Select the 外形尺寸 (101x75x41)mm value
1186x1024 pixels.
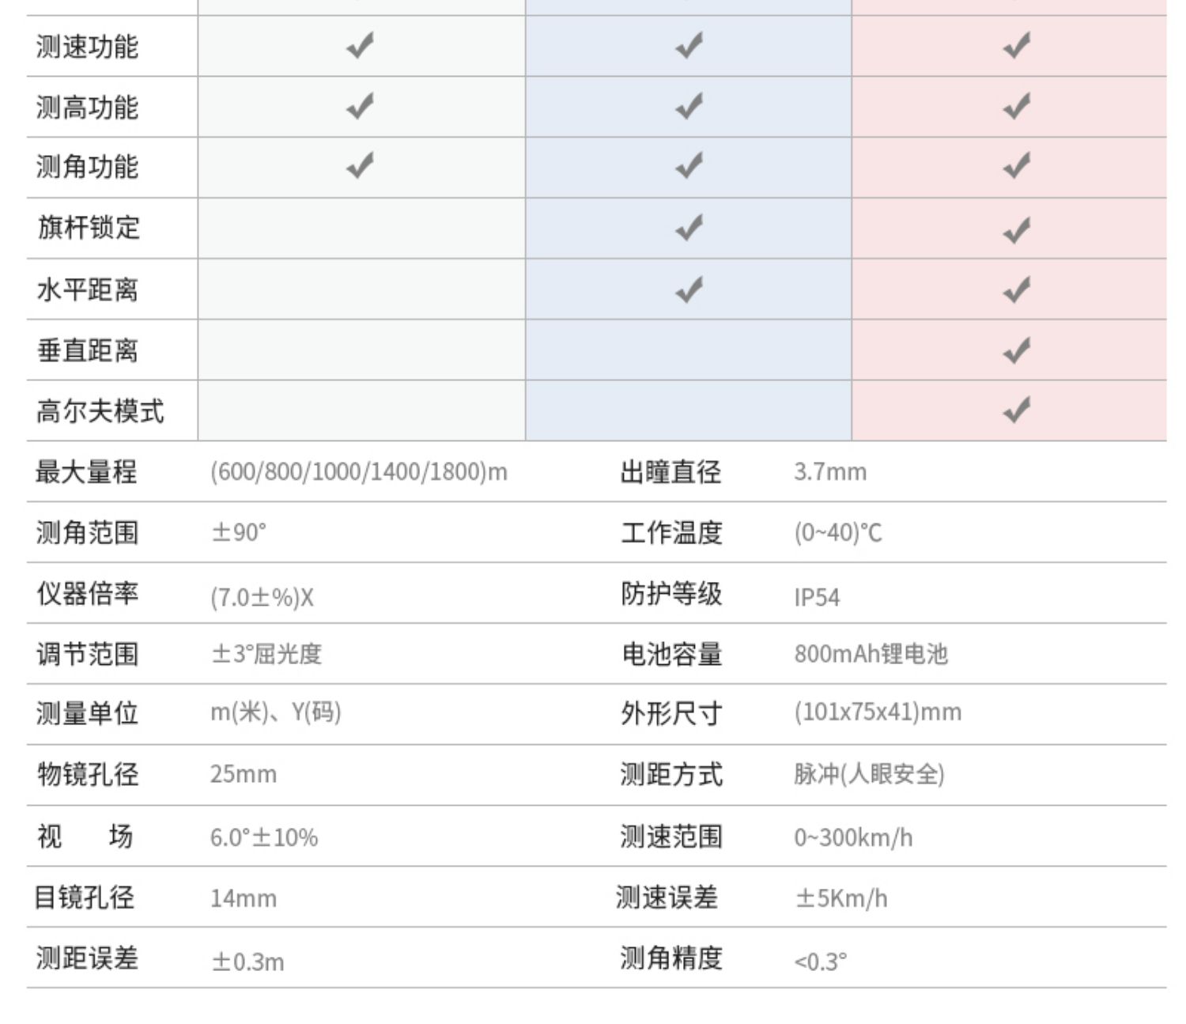878,712
